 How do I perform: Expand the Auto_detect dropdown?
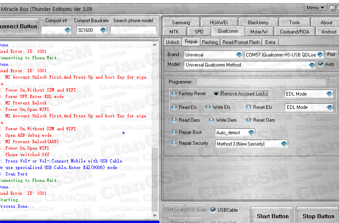pos(251,132)
